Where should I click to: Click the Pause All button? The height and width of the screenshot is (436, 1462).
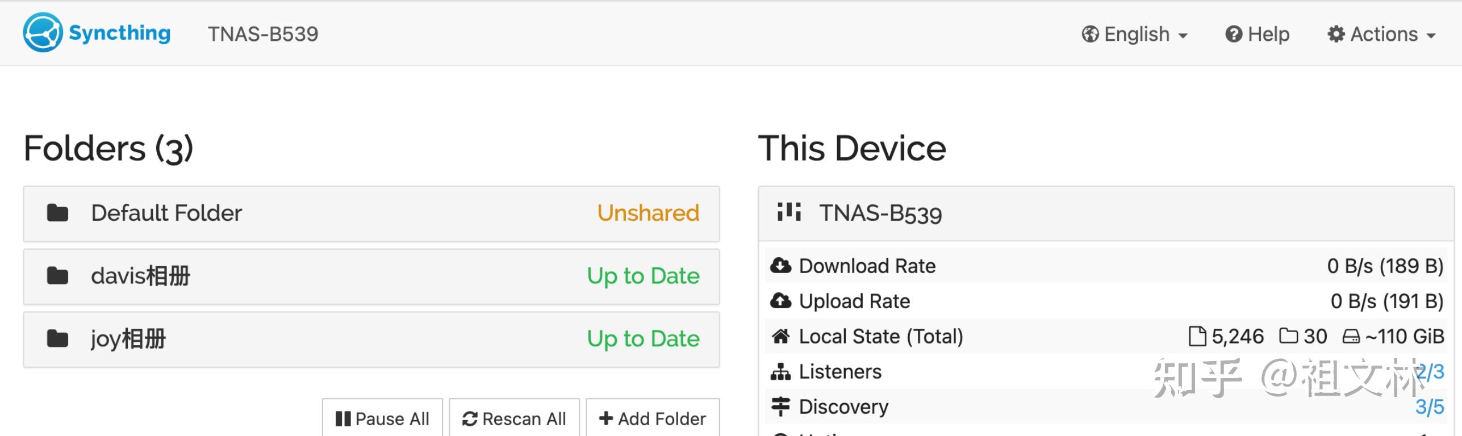(x=382, y=418)
